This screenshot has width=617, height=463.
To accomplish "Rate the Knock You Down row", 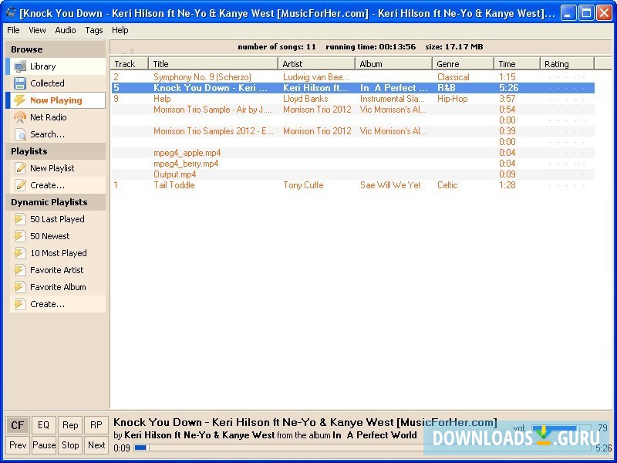I will click(x=566, y=88).
